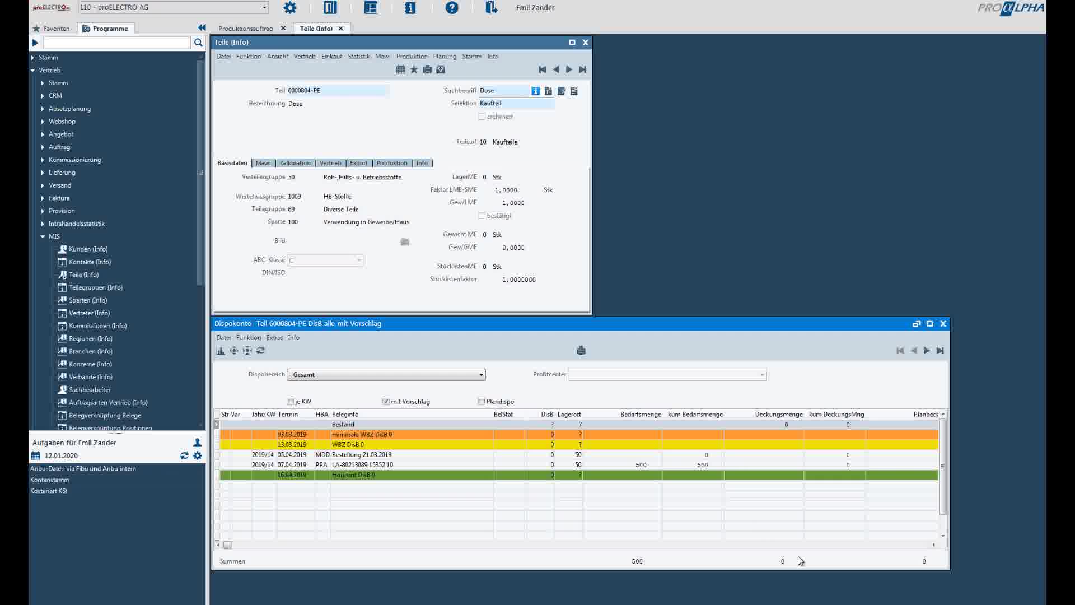Jump to last record in Teile (Info)
This screenshot has width=1075, height=605.
[x=582, y=69]
